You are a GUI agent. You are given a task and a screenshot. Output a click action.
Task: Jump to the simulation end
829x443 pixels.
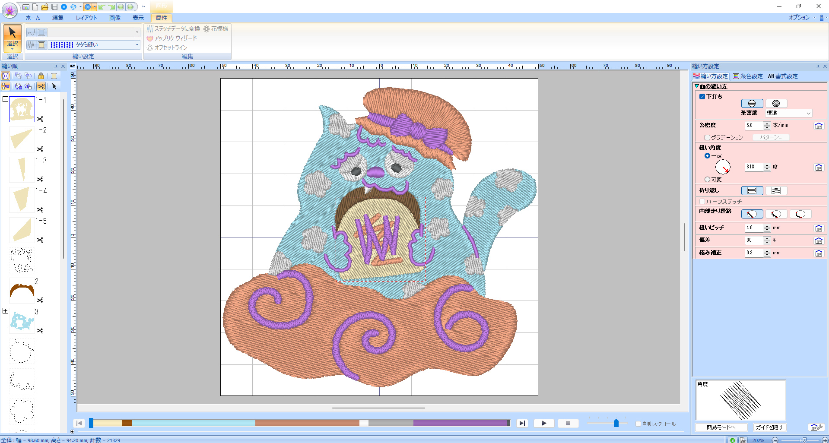pos(522,423)
